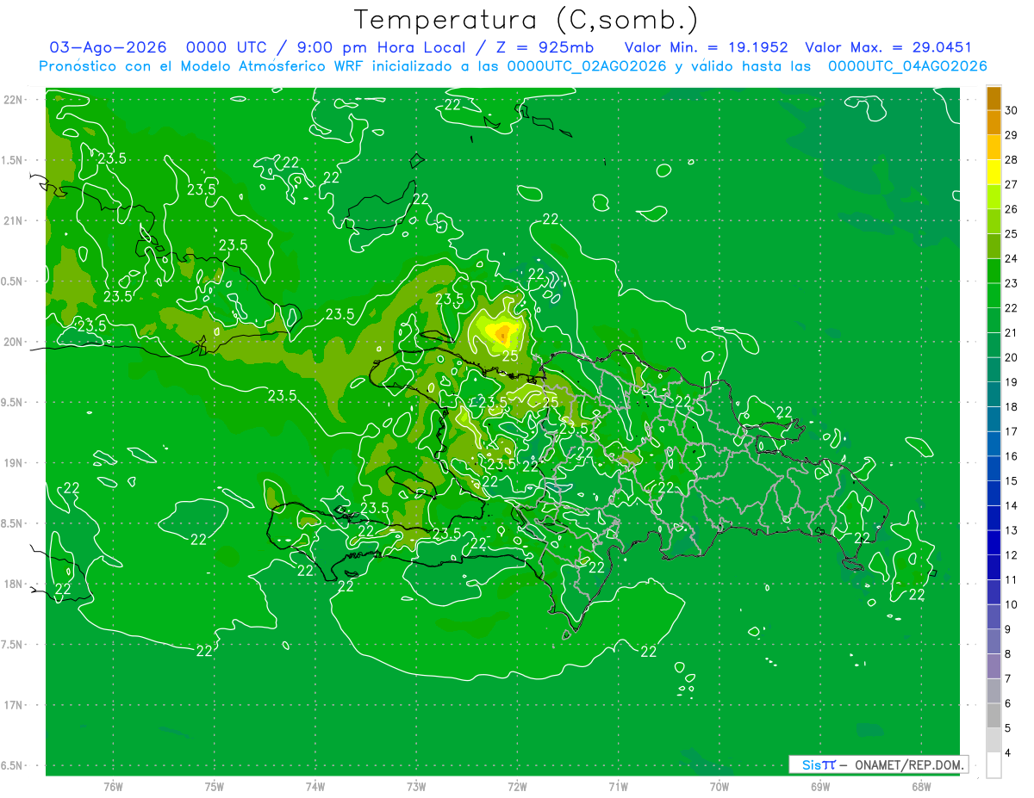Pick the teal swatch between legend 18 and 19
Image resolution: width=1034 pixels, height=798 pixels.
[x=994, y=394]
